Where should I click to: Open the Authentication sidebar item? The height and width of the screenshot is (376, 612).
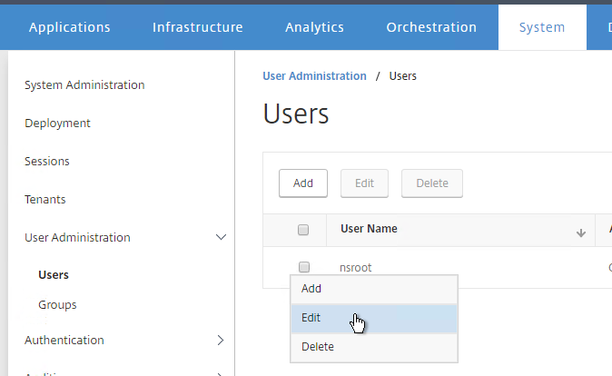[x=64, y=340]
